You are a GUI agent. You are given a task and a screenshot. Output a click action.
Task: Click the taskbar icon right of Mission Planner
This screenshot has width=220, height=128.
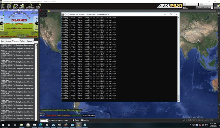pyautogui.click(x=66, y=125)
